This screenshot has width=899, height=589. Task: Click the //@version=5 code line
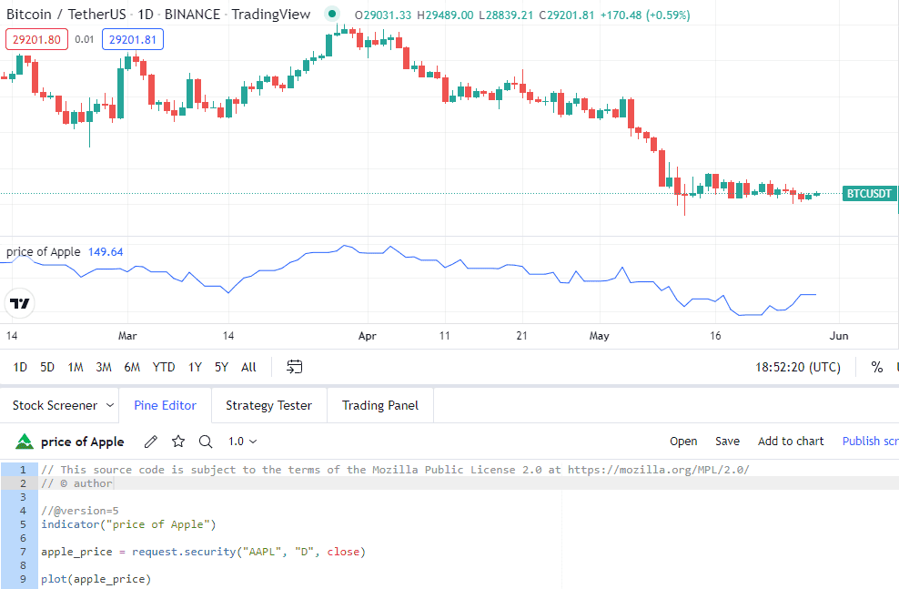coord(80,511)
